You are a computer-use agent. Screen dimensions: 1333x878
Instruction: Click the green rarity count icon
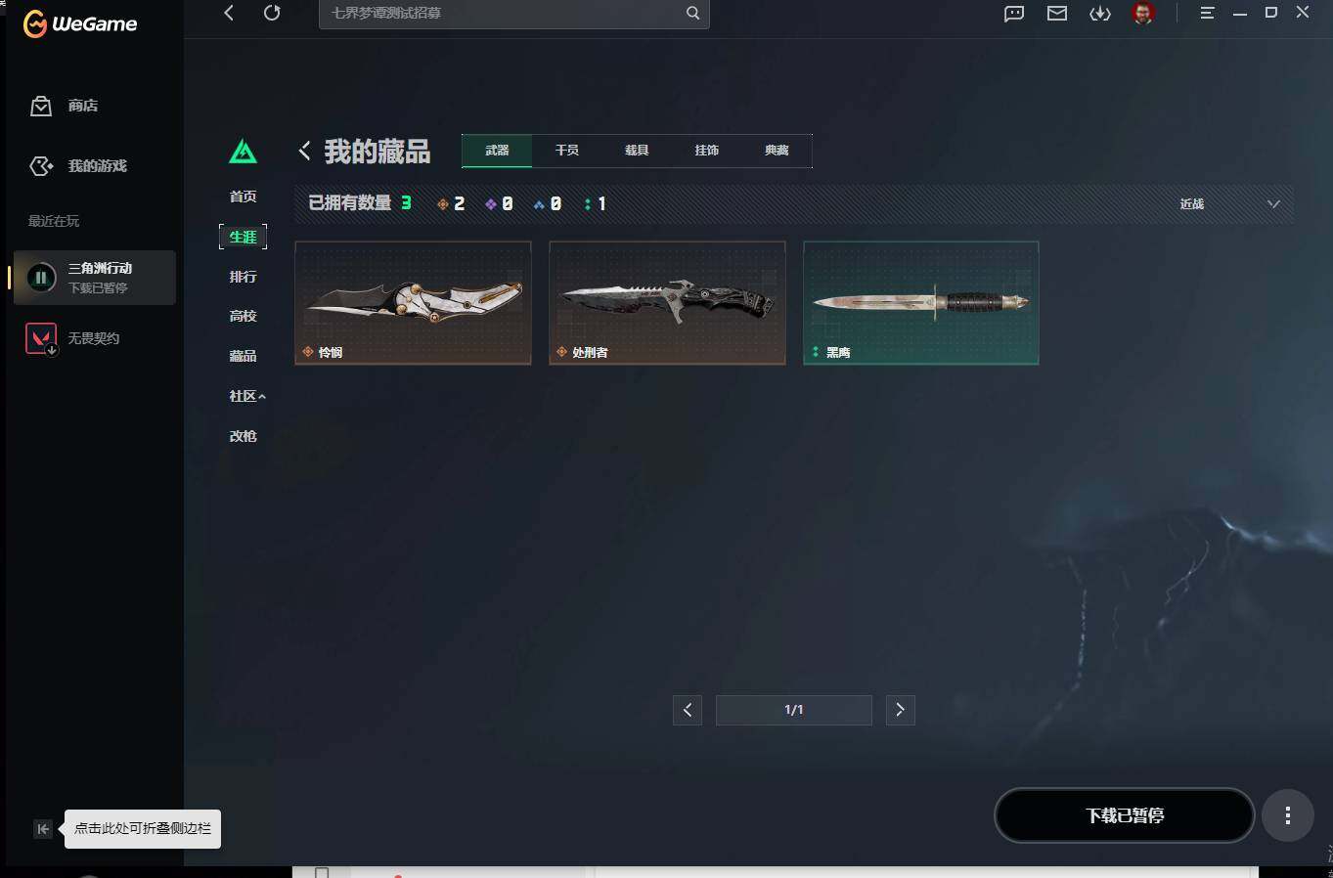(x=587, y=203)
